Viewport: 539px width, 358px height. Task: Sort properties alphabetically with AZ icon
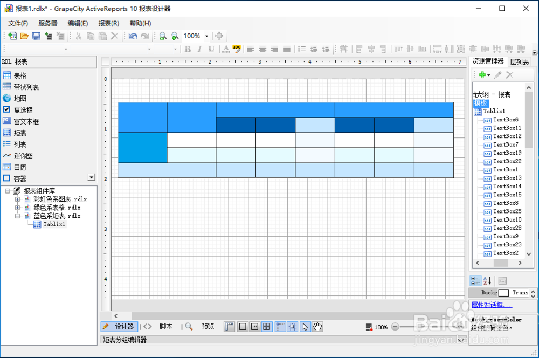pos(487,280)
